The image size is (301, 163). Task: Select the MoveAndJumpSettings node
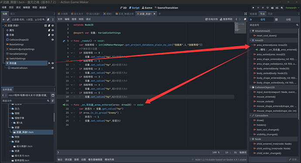click(x=22, y=49)
